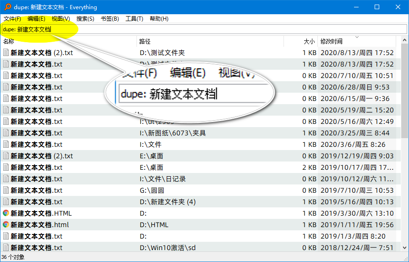409x262 pixels.
Task: Click date 2019/1/3/周四 8:20
Action: click(x=353, y=236)
